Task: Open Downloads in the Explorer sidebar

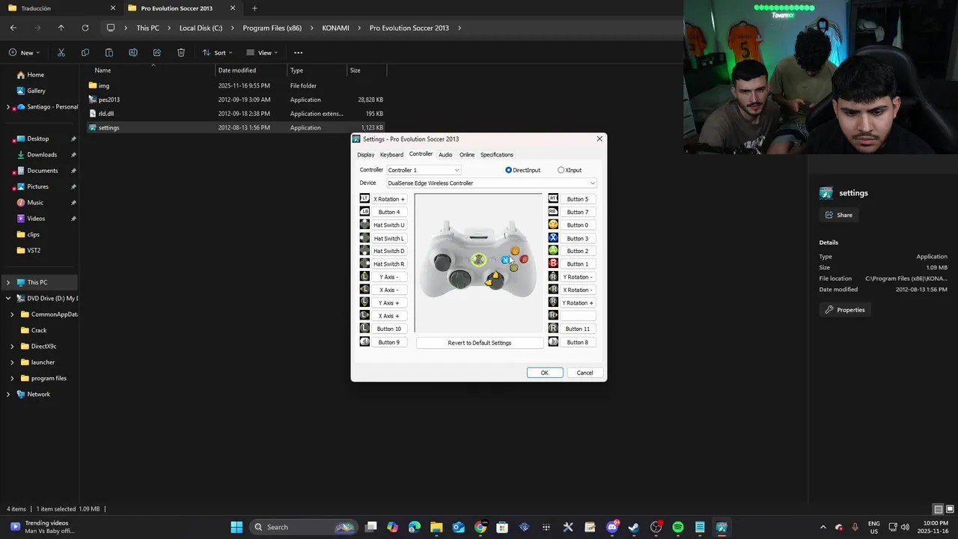Action: pyautogui.click(x=42, y=154)
